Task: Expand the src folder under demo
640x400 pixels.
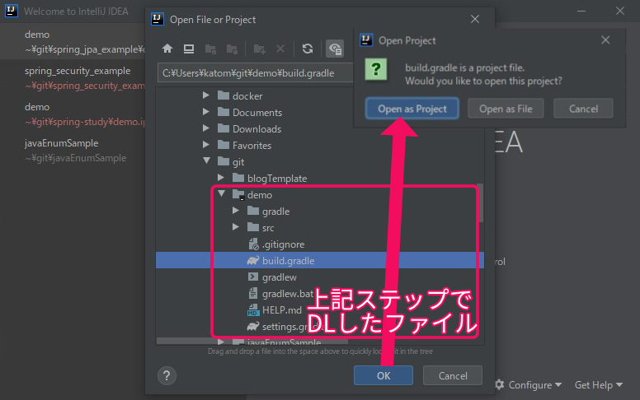Action: pos(236,228)
